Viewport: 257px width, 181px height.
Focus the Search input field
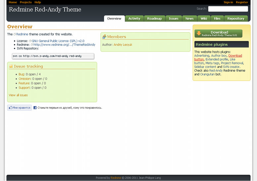click(228, 9)
